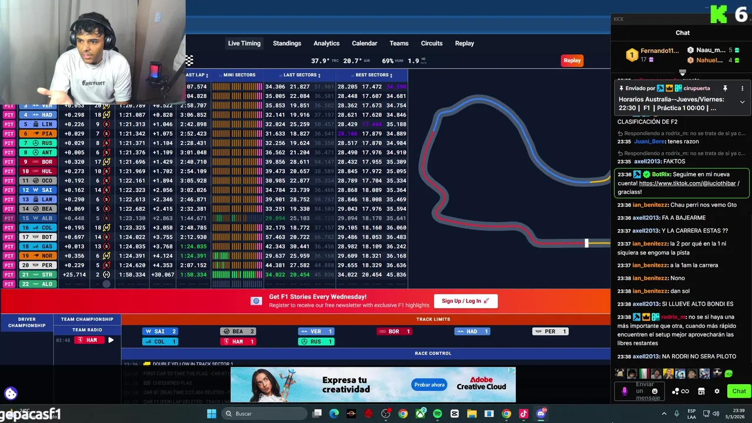
Task: Click COL track limits badge
Action: (x=160, y=341)
